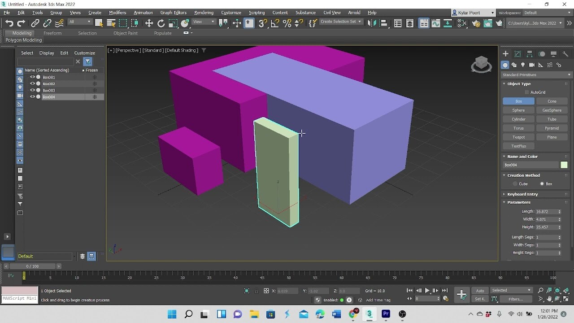Select the Select and Move tool
Image resolution: width=574 pixels, height=323 pixels.
pos(149,23)
